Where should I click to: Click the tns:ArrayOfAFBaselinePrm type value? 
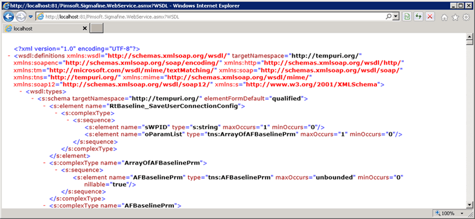(251, 135)
